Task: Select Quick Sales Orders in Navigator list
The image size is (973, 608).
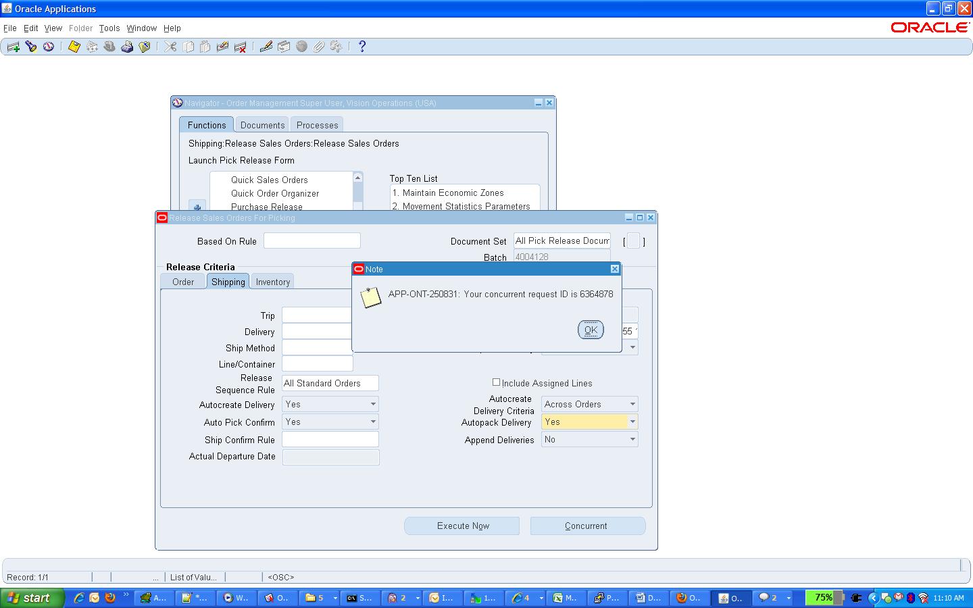Action: point(270,180)
